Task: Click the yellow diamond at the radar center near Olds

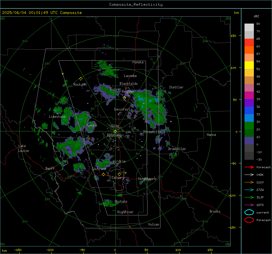Action: tap(115, 131)
